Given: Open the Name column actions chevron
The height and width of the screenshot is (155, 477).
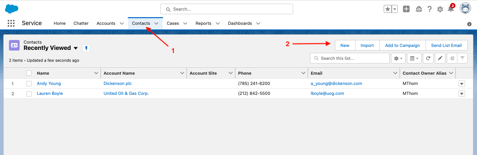Looking at the screenshot, I should pyautogui.click(x=96, y=73).
